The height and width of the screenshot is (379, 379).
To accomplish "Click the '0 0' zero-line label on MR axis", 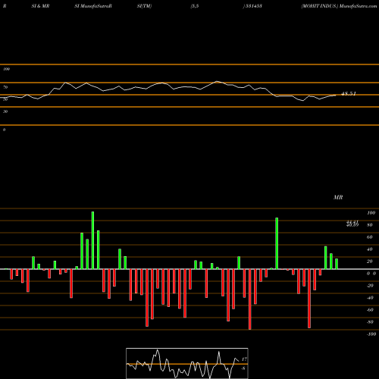I will [371, 274].
